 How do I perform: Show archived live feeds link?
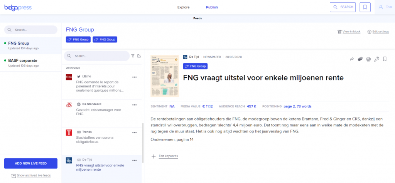34,175
